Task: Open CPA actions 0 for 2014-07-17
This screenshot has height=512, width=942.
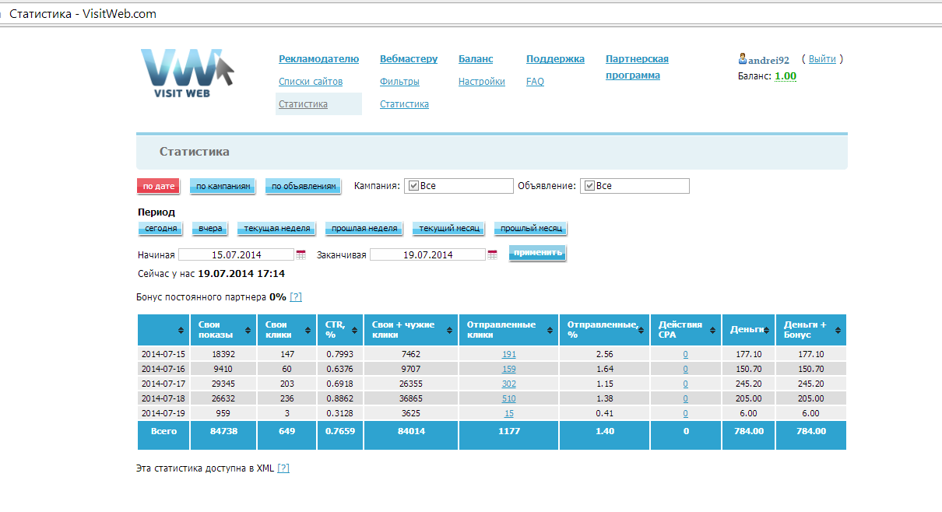Action: 685,384
